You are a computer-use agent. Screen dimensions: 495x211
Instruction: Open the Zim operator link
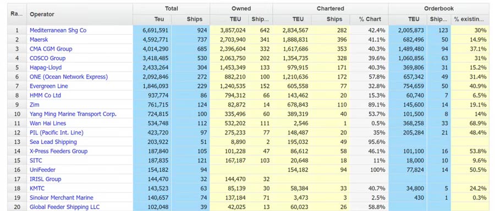coord(35,105)
